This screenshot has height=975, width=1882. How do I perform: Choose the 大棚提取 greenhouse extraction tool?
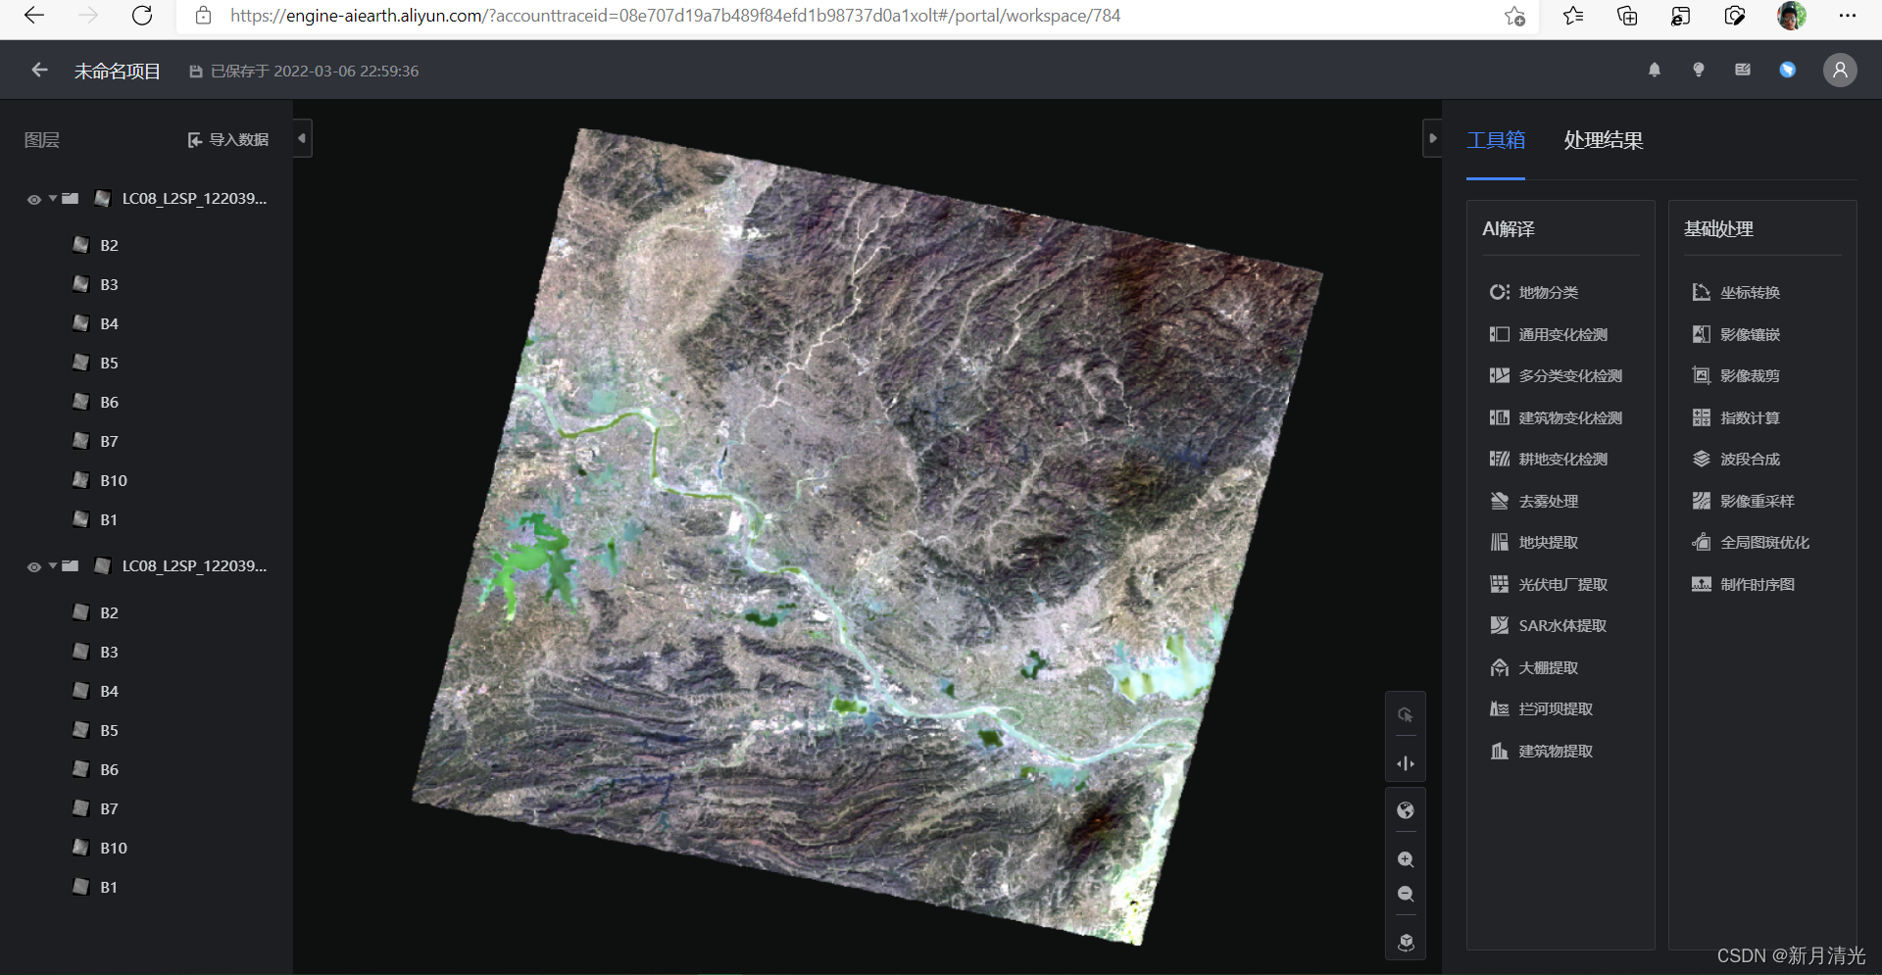pyautogui.click(x=1534, y=667)
